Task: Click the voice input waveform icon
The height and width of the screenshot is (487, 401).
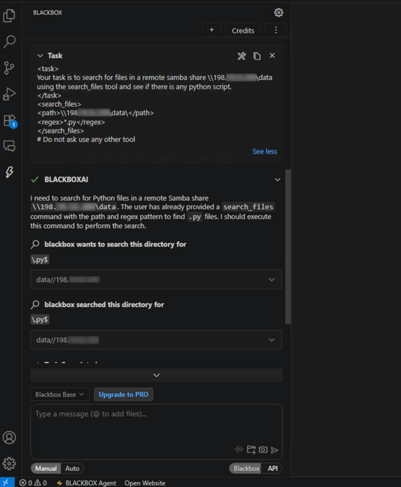Action: click(x=239, y=449)
